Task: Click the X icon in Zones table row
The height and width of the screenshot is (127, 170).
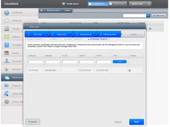Action: click(150, 29)
